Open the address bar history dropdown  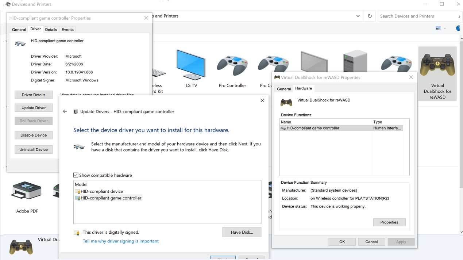coord(358,16)
